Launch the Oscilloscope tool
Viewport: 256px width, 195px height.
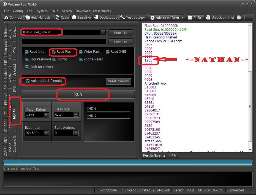(106, 17)
